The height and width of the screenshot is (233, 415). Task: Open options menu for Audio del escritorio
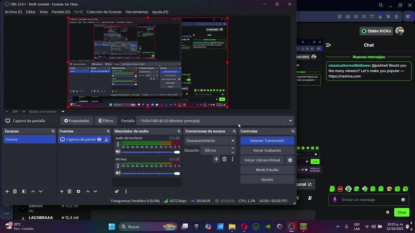118,145
